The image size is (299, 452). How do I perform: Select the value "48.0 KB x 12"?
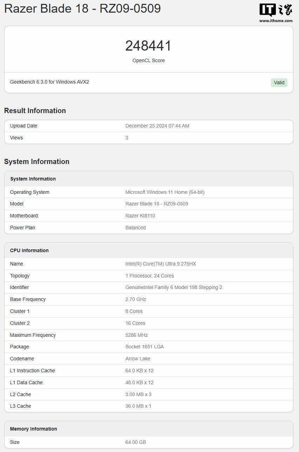coord(140,382)
